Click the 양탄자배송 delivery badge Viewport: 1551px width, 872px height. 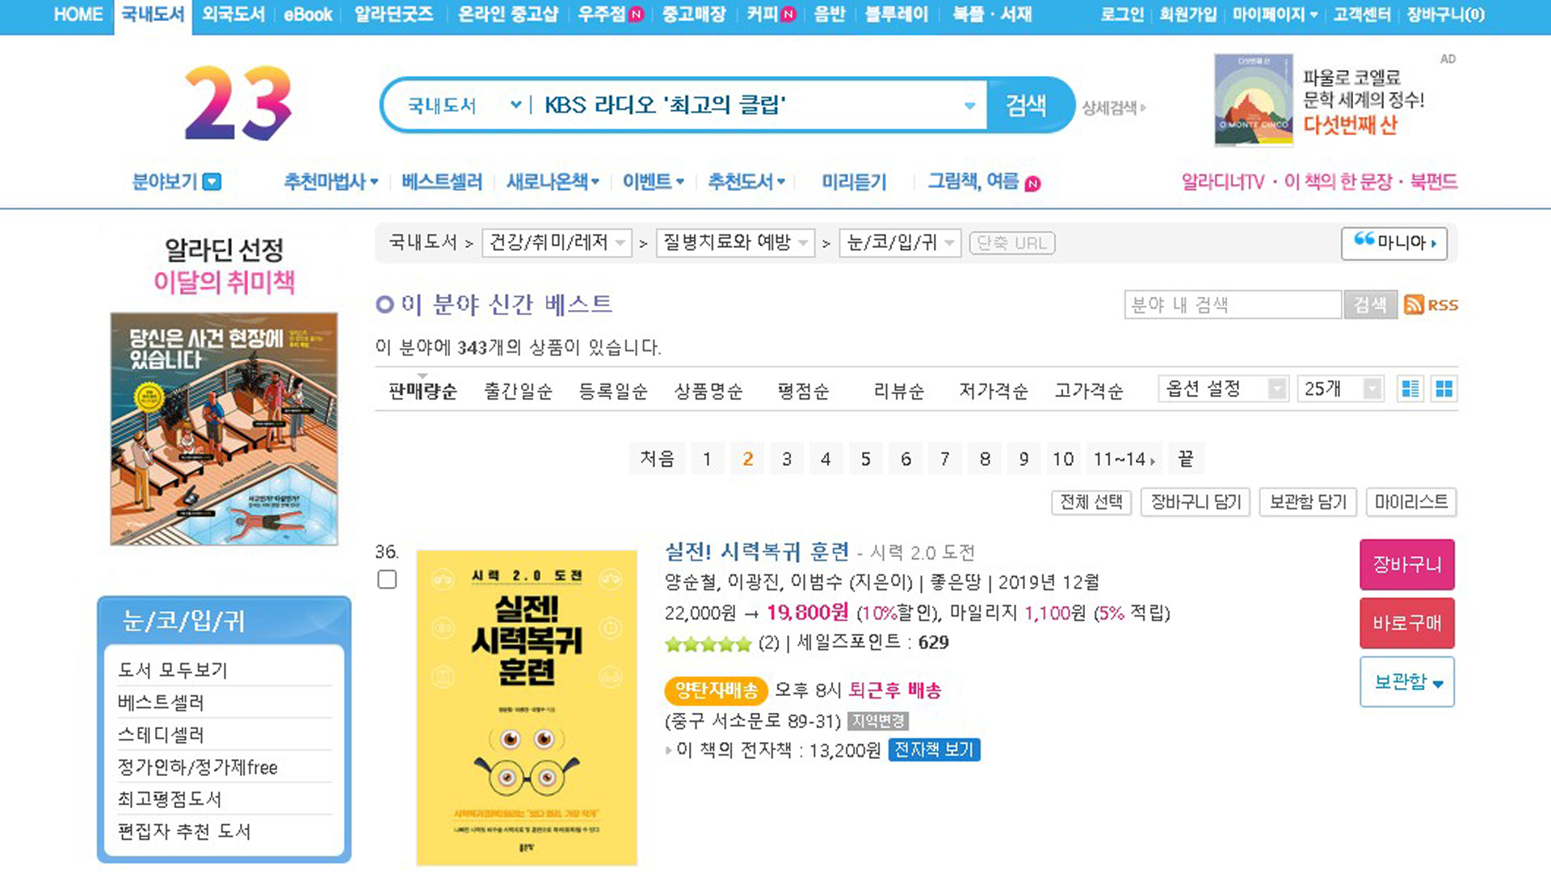pos(716,690)
